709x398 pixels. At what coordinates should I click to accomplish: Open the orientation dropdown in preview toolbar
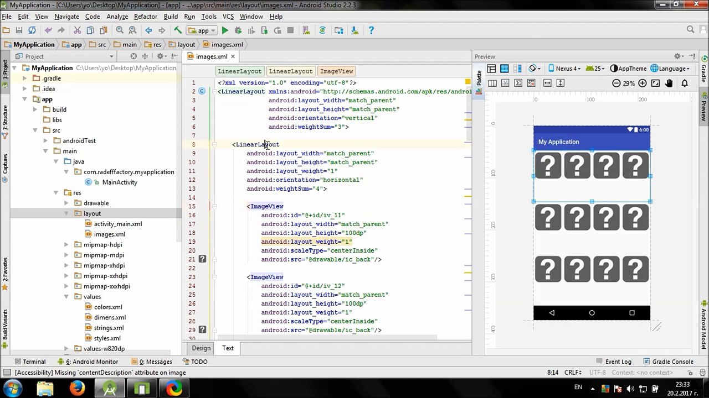(534, 69)
